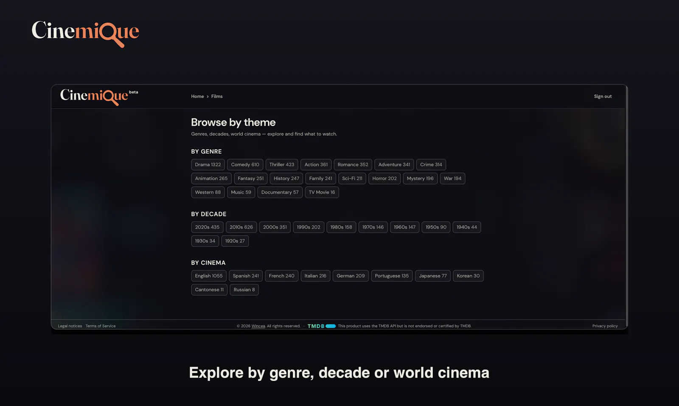
Task: Choose Italian 216 cinema chip
Action: (315, 276)
